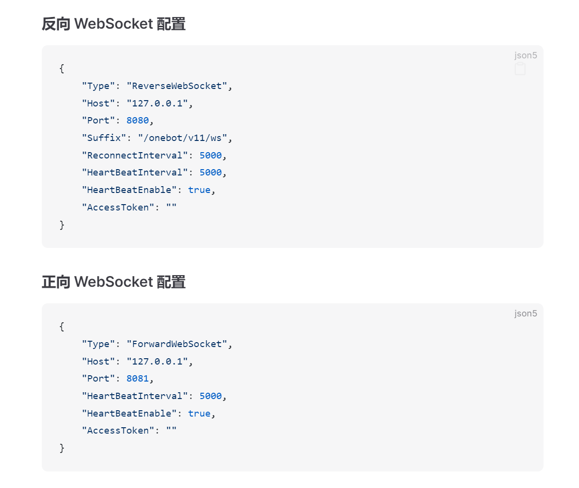Click the true value in forward config
The width and height of the screenshot is (579, 488).
click(x=199, y=414)
